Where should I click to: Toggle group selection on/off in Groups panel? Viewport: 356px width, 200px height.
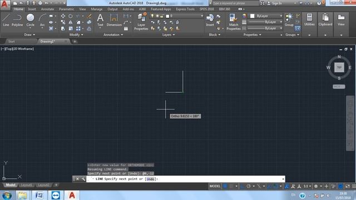click(x=298, y=28)
